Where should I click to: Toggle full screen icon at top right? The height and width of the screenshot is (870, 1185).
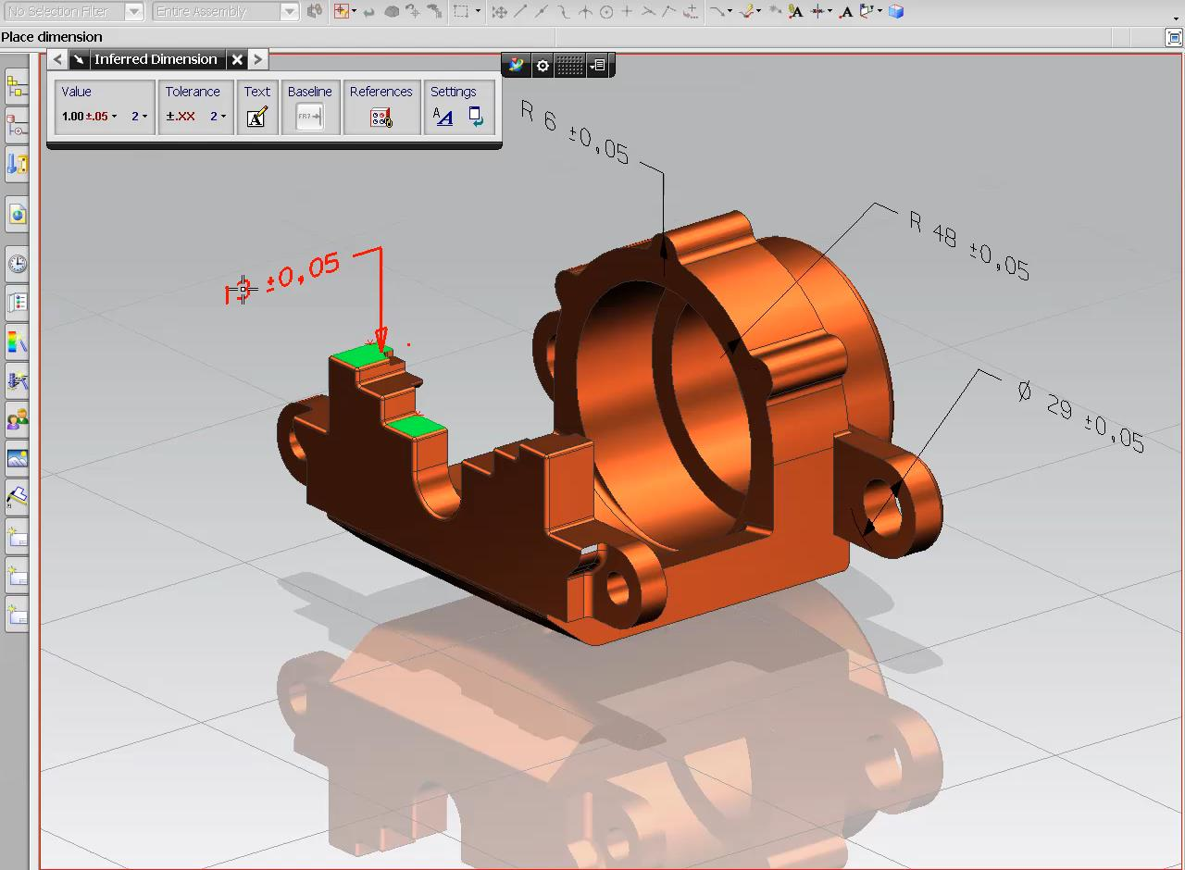point(1173,37)
